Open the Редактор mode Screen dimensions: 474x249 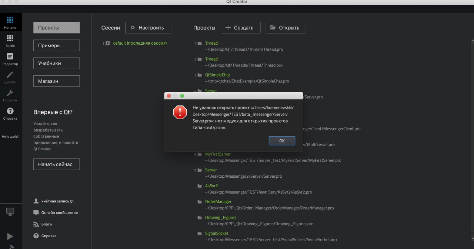pyautogui.click(x=10, y=59)
